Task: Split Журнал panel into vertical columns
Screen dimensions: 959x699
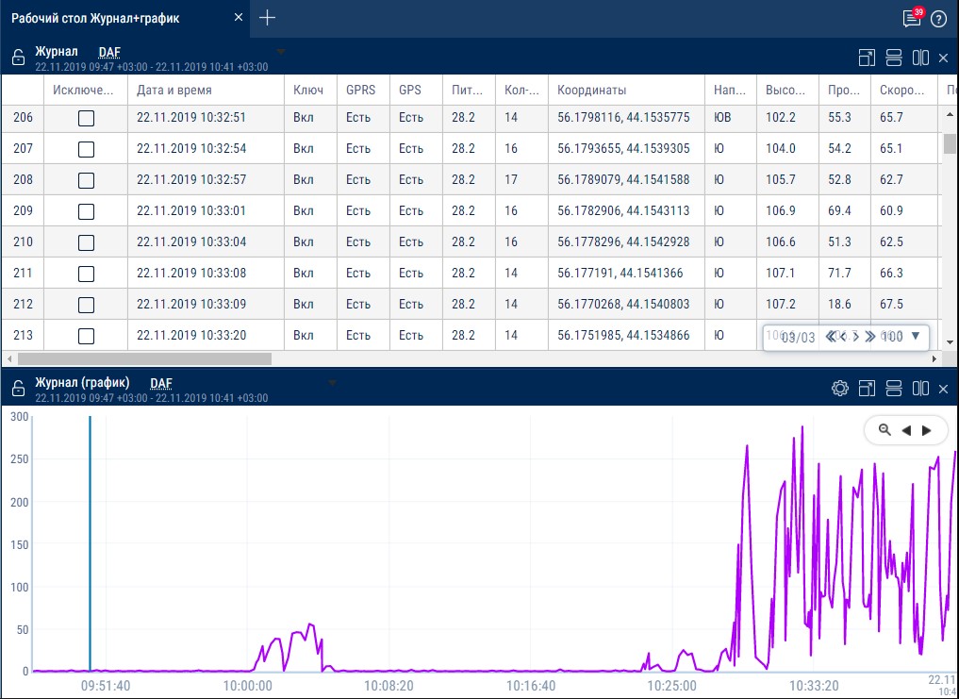Action: 920,58
